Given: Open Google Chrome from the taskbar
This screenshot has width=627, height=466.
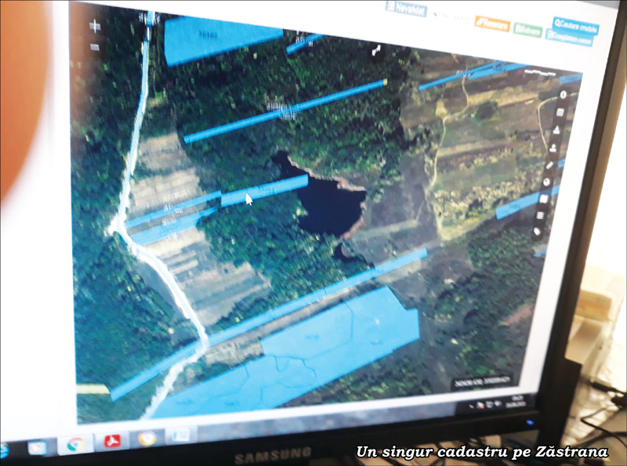Looking at the screenshot, I should click(x=76, y=443).
